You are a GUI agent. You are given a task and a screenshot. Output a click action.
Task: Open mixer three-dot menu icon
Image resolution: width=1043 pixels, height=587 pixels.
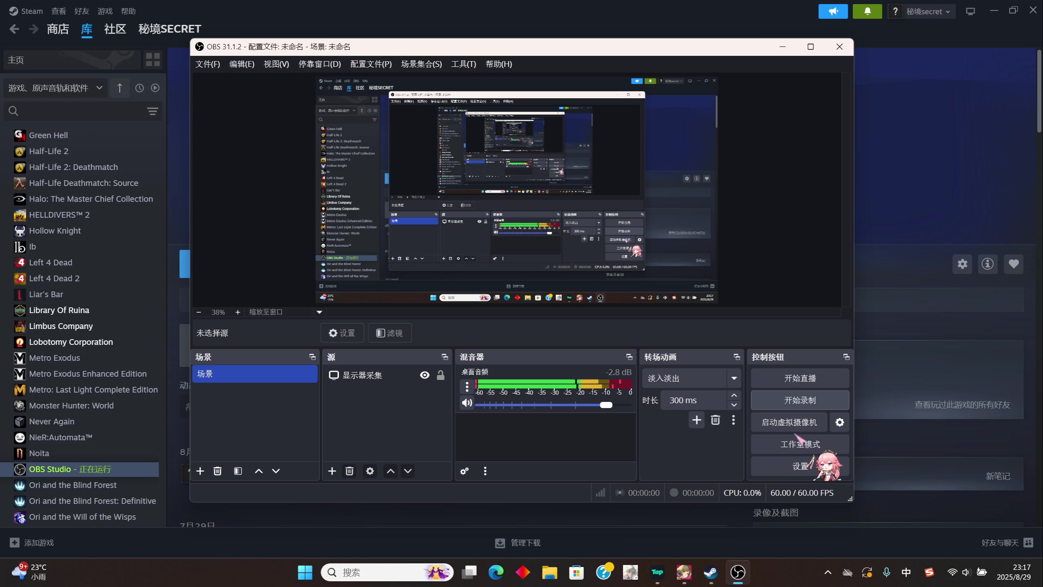point(485,471)
